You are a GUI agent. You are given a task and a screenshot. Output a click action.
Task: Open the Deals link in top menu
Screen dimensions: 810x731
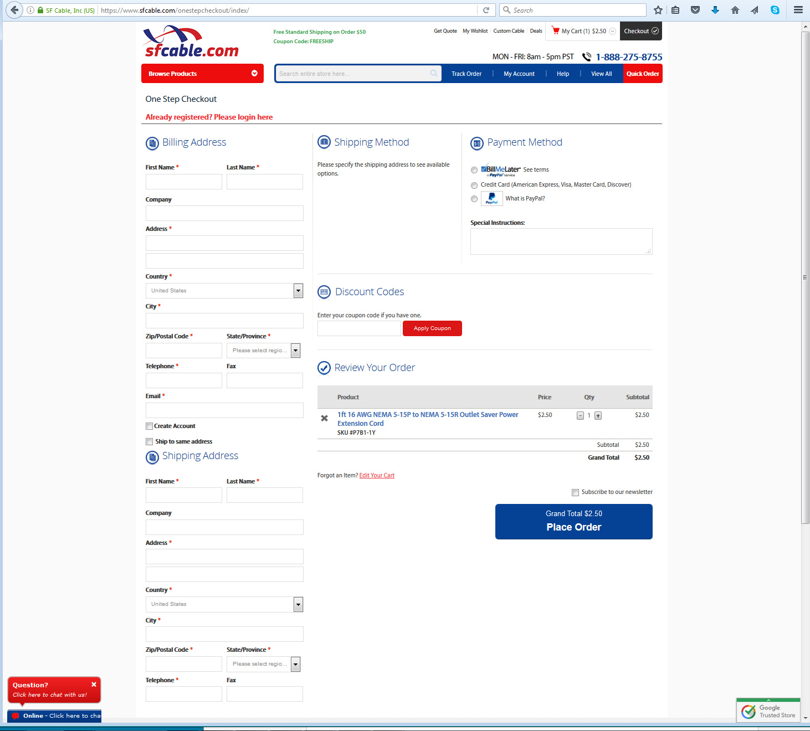pyautogui.click(x=536, y=31)
